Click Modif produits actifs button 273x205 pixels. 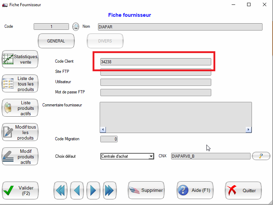pyautogui.click(x=20, y=157)
